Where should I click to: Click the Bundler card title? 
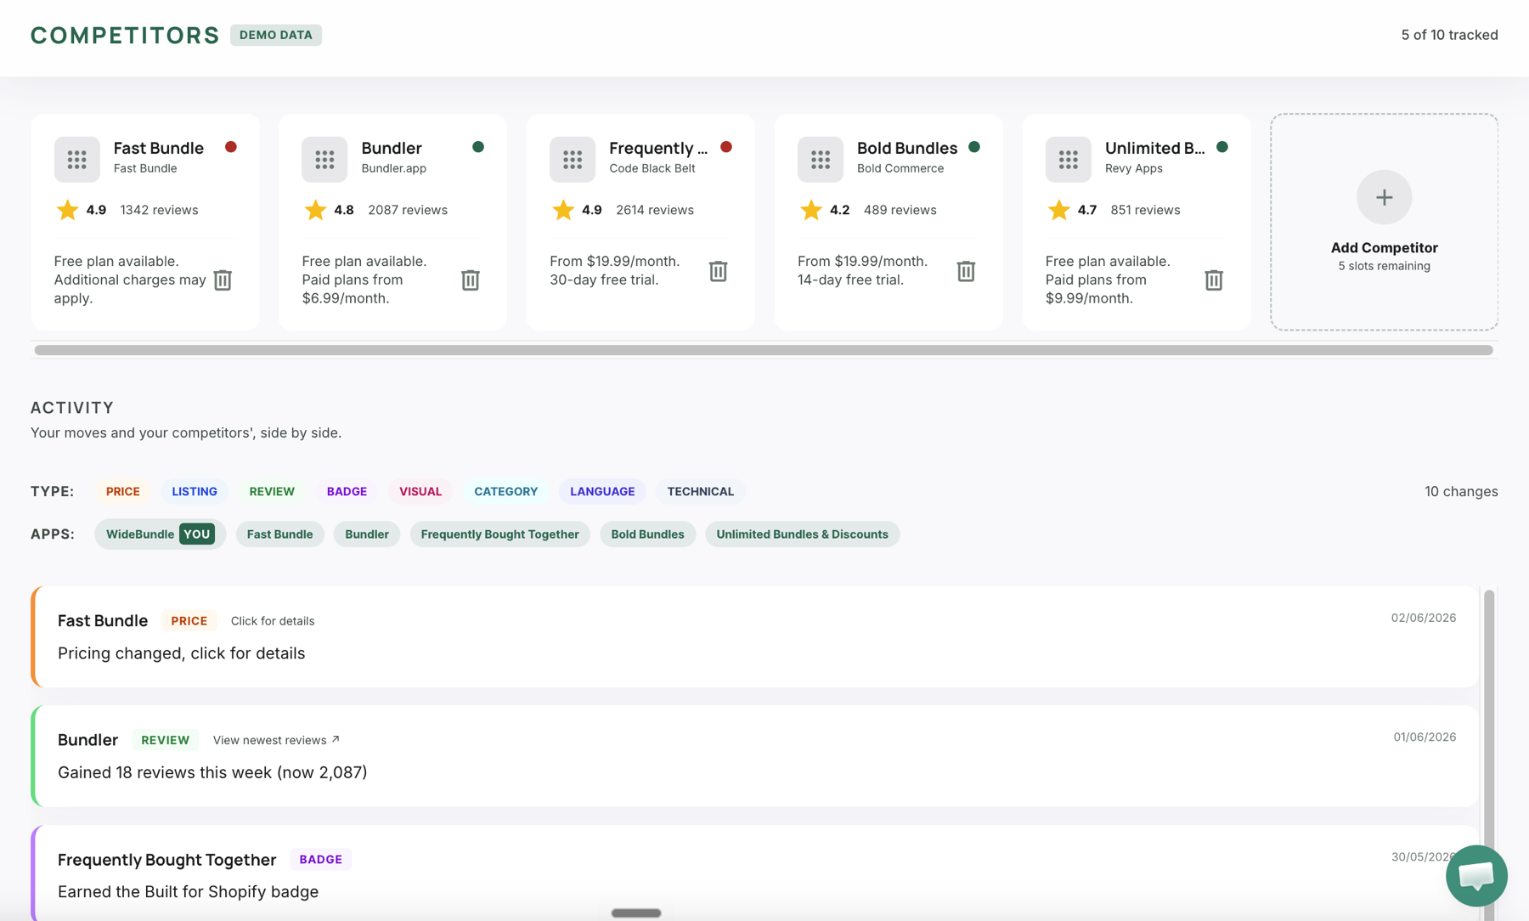[392, 148]
